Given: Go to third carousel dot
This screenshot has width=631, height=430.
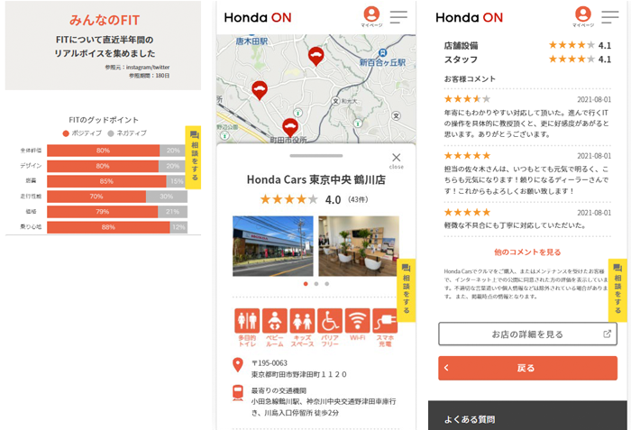Looking at the screenshot, I should (x=326, y=284).
